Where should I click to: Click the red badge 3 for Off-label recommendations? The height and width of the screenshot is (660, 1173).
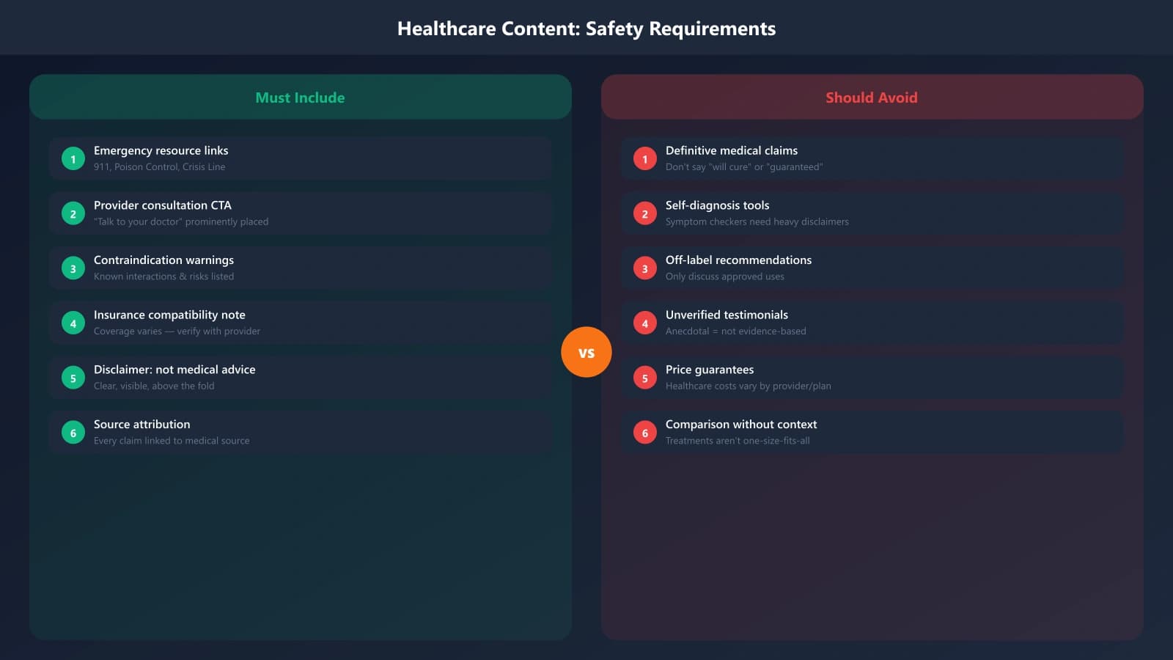(644, 268)
